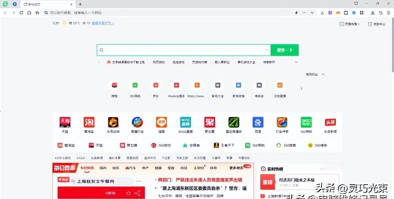
Task: Switch to 娱乐 news tab
Action: pyautogui.click(x=116, y=168)
